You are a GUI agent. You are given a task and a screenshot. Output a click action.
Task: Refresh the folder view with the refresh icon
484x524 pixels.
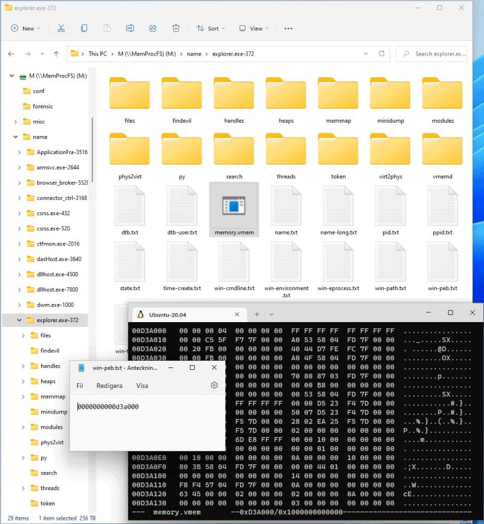[381, 54]
